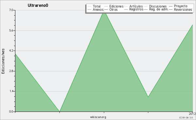Click the data point at value 1 near the right
Viewport: 196px width, 120px height.
pyautogui.click(x=148, y=97)
